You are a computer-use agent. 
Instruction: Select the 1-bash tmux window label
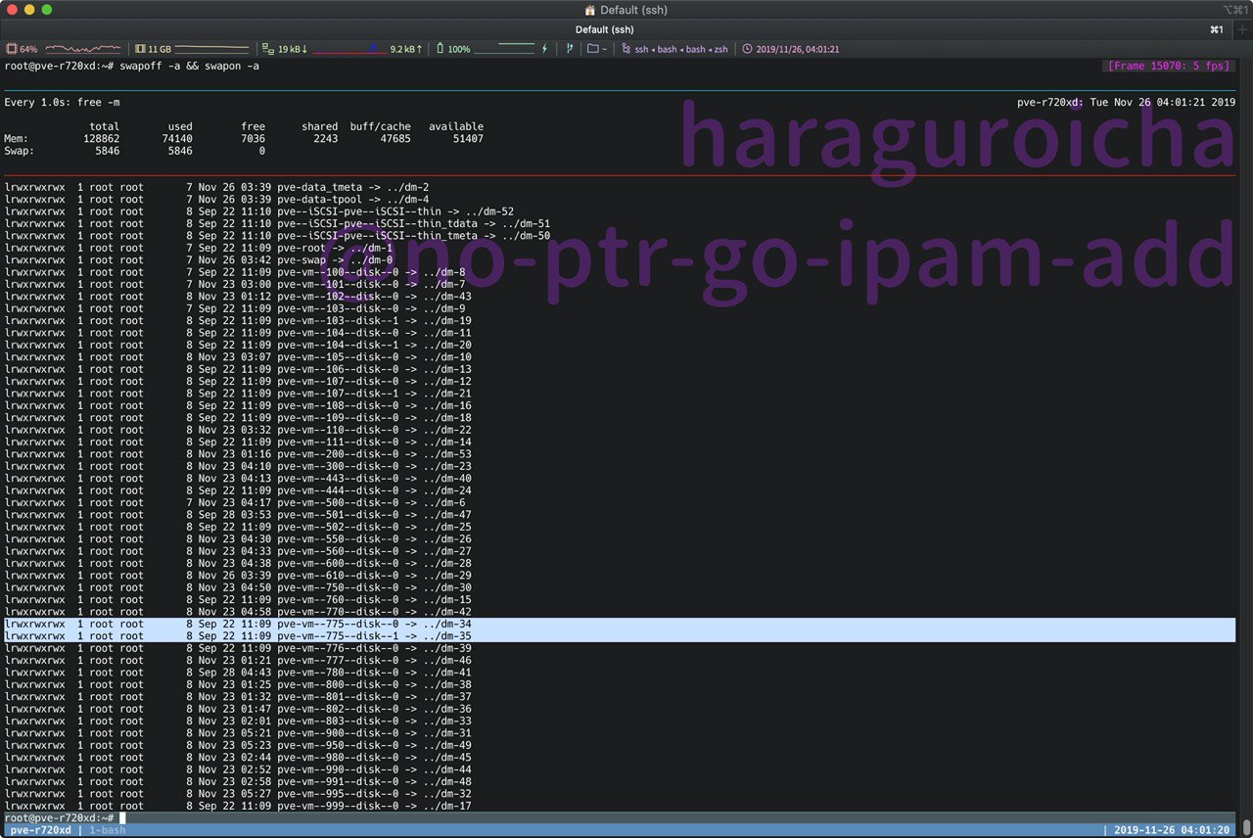pos(106,830)
